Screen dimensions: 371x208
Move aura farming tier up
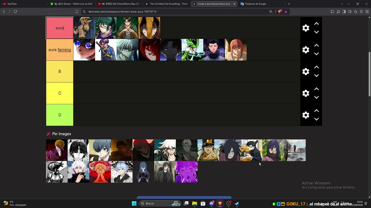coord(317,45)
